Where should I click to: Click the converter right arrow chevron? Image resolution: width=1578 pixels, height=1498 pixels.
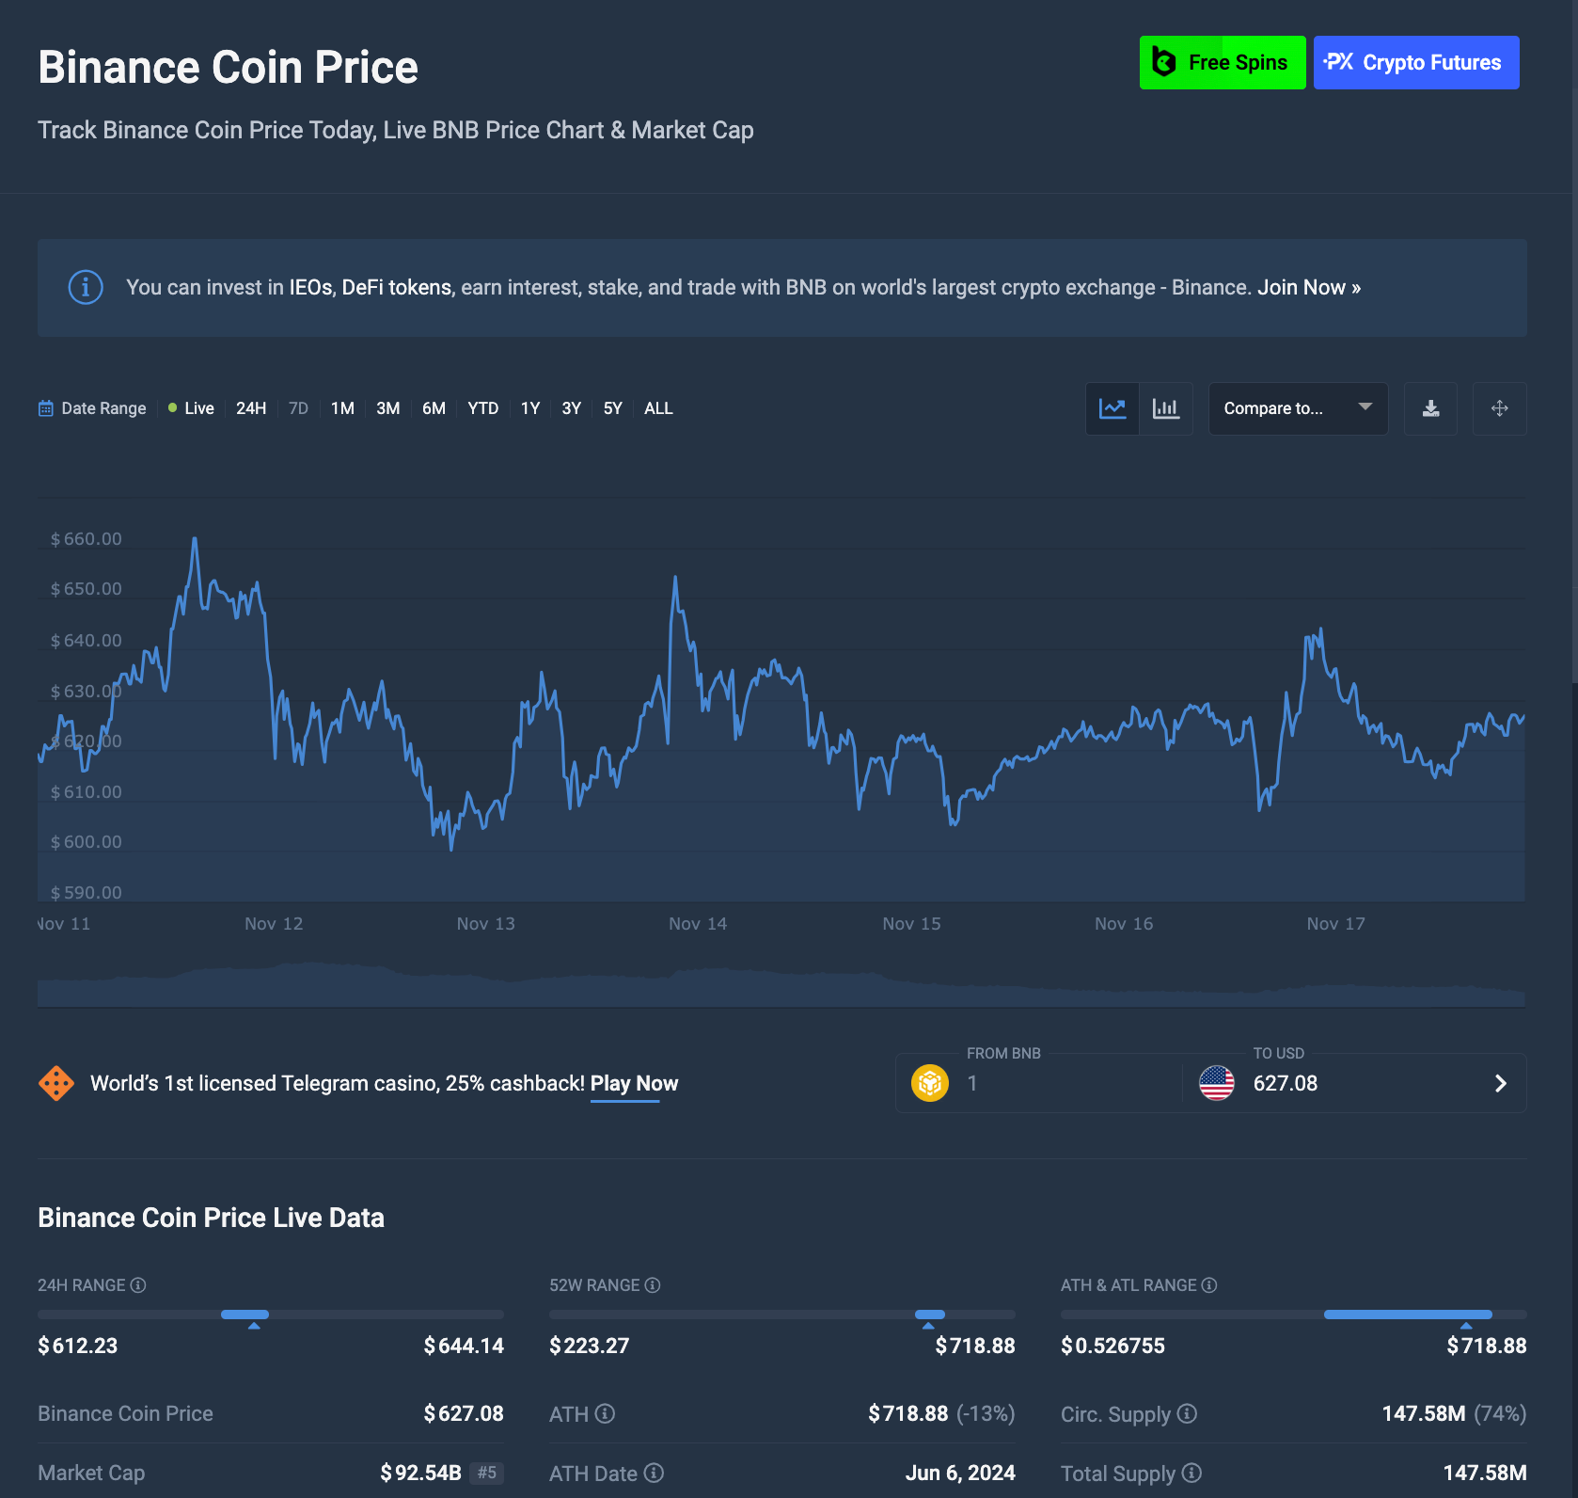coord(1501,1084)
